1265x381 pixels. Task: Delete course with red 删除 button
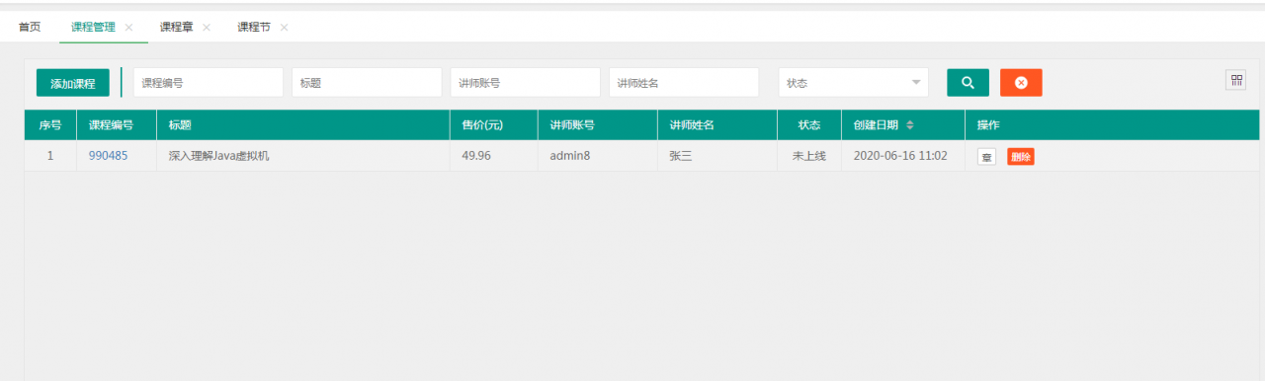click(x=1021, y=156)
